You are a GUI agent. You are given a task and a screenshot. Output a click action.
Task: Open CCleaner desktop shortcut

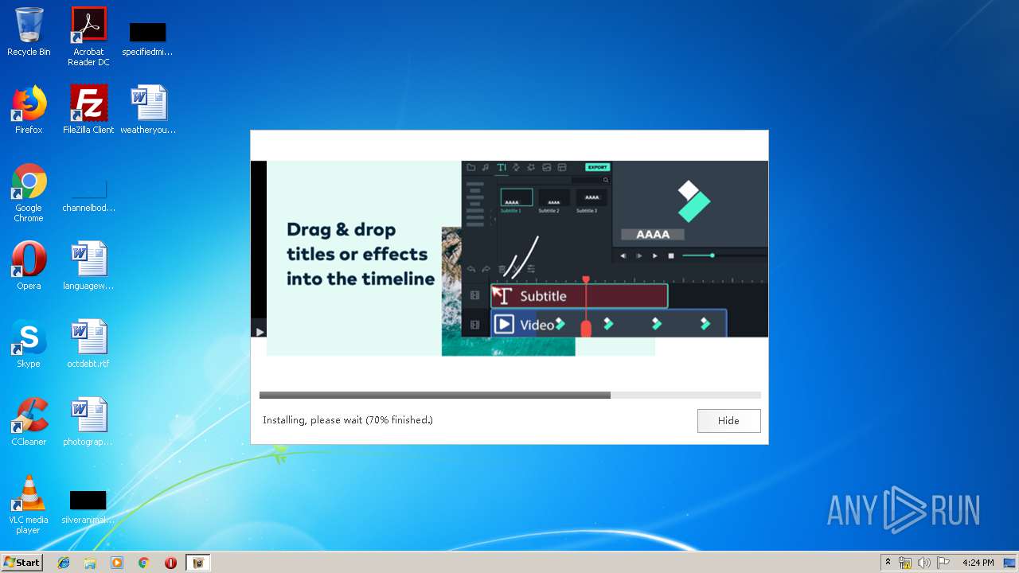point(29,422)
